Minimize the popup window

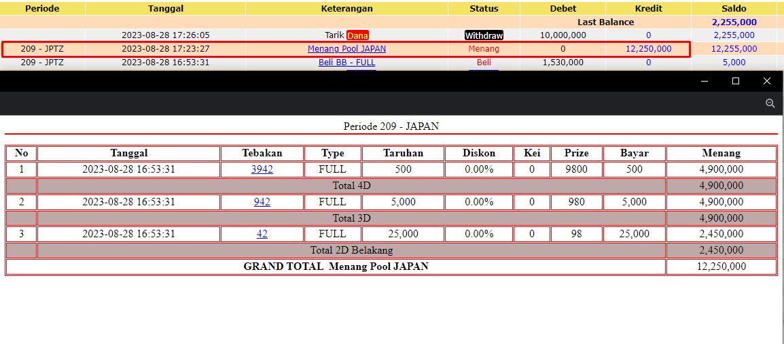pyautogui.click(x=705, y=81)
